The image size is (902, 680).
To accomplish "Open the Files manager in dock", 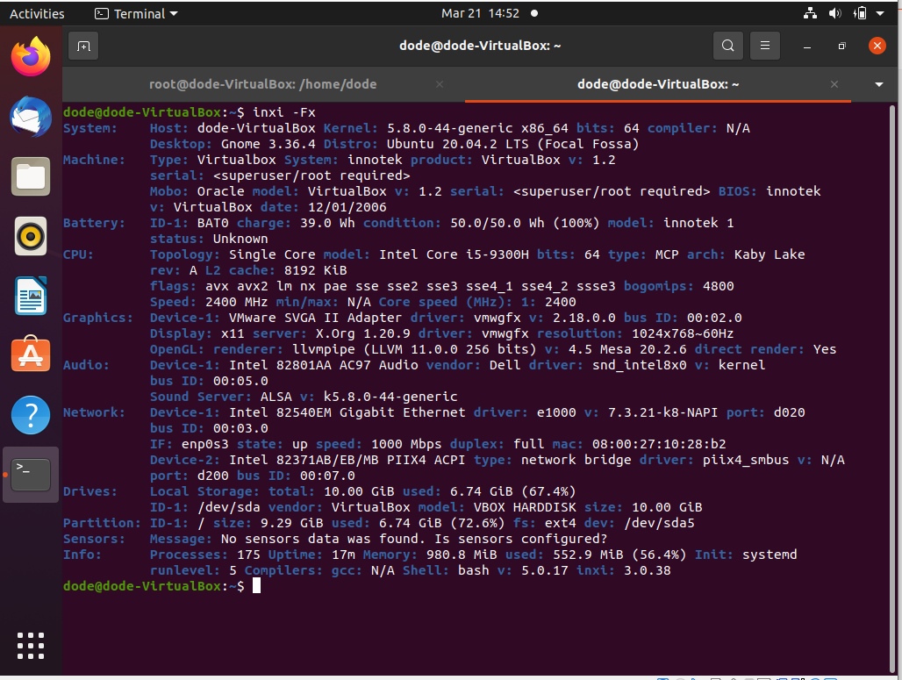I will click(31, 176).
